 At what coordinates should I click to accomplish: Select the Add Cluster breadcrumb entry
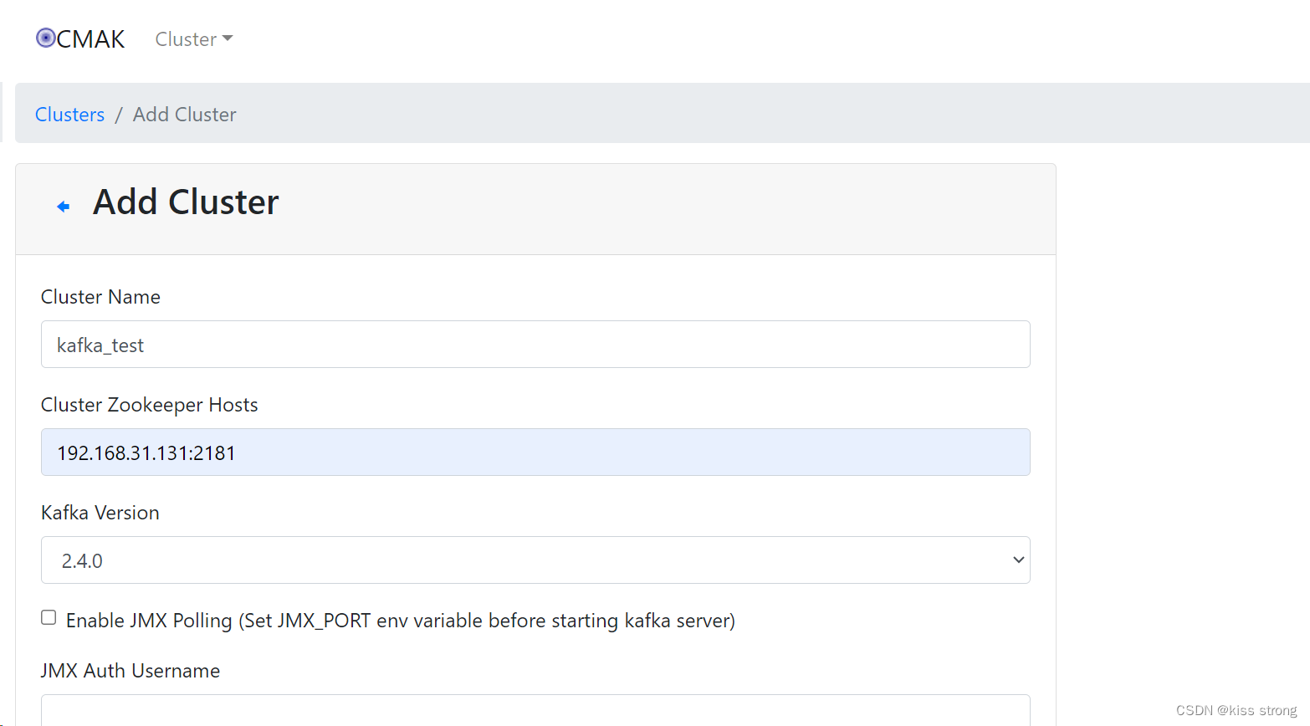click(184, 114)
